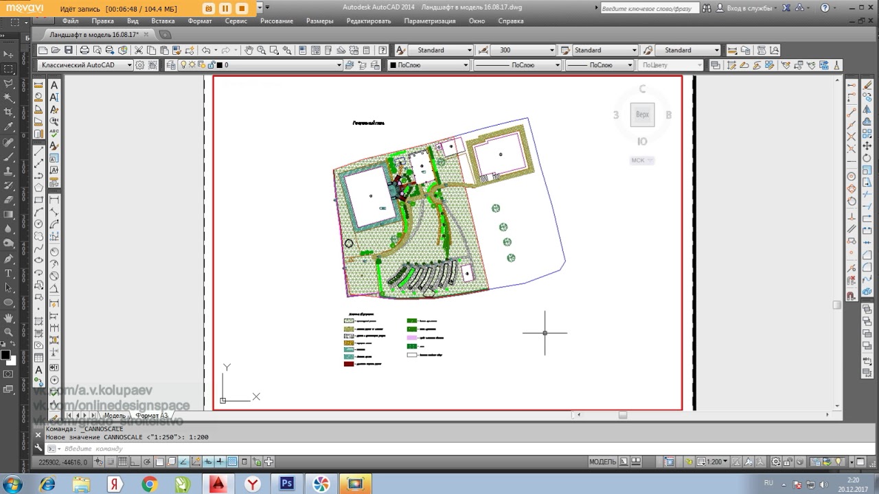Click the horizontal scrollbar thumb
This screenshot has width=879, height=494.
click(x=622, y=415)
